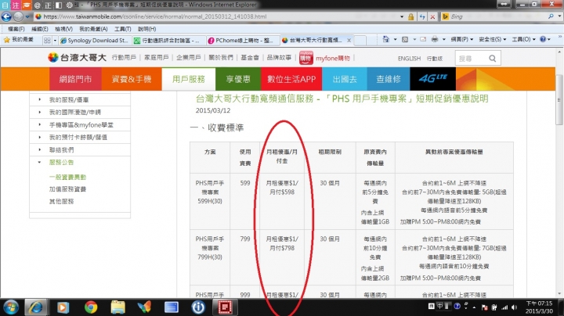Open the 安全性(S) command bar dropdown
This screenshot has width=564, height=316.
click(493, 39)
